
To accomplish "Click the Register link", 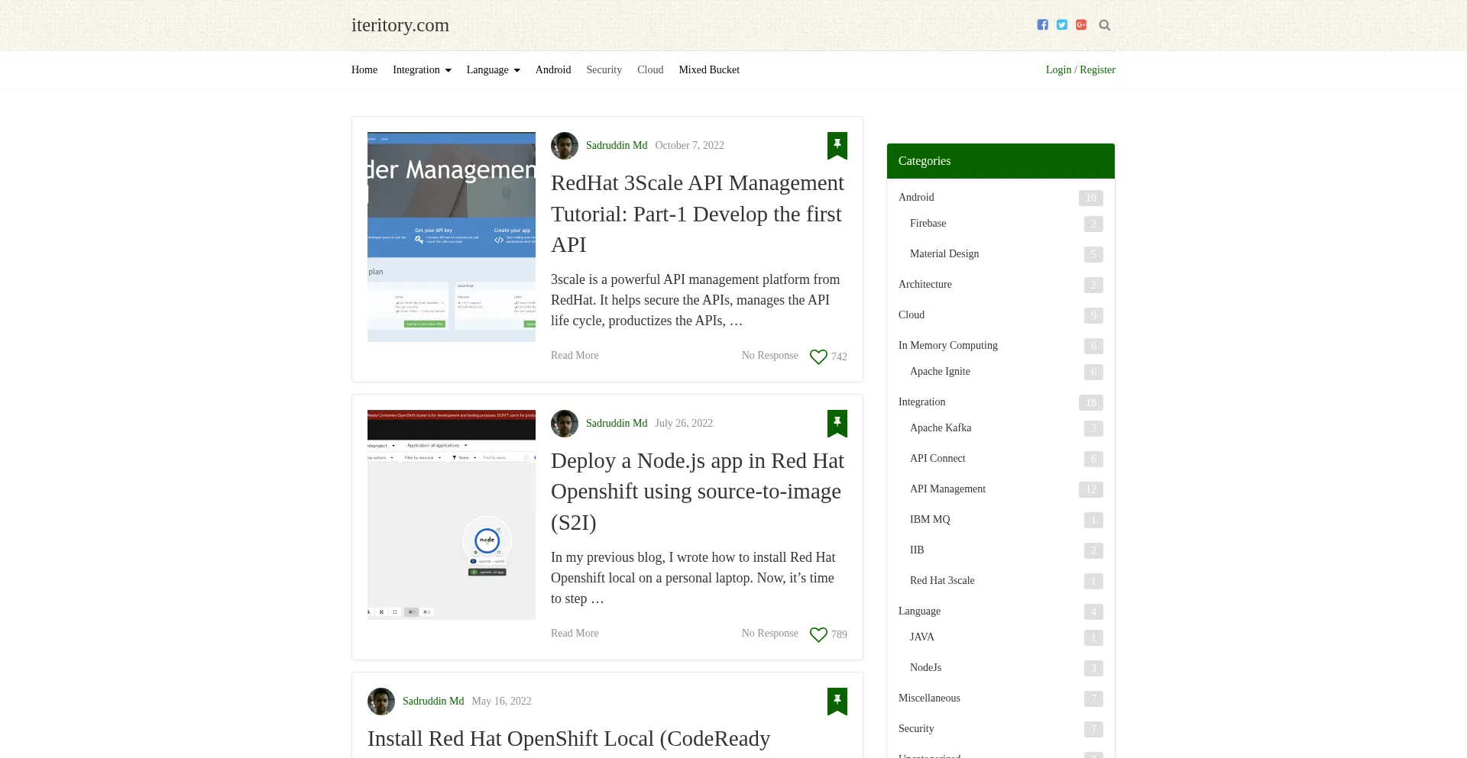I will pyautogui.click(x=1097, y=69).
